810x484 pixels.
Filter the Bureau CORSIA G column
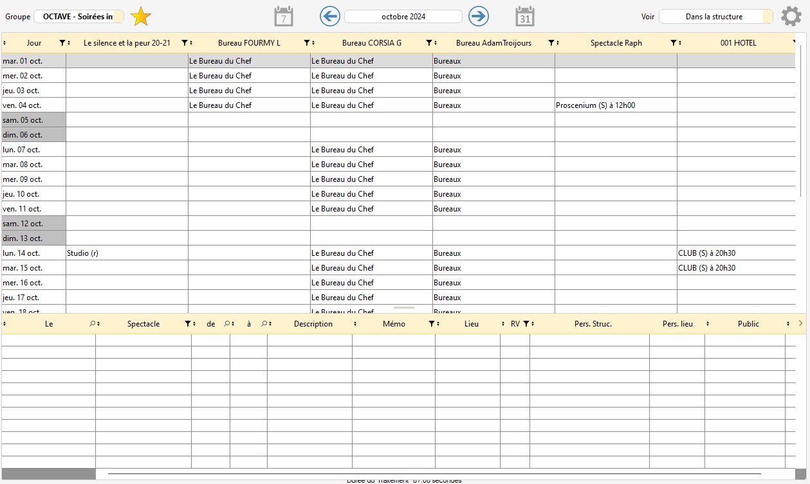click(x=428, y=43)
